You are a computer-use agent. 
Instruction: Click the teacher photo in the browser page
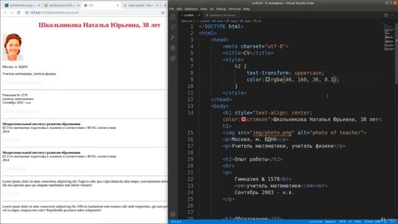click(13, 47)
